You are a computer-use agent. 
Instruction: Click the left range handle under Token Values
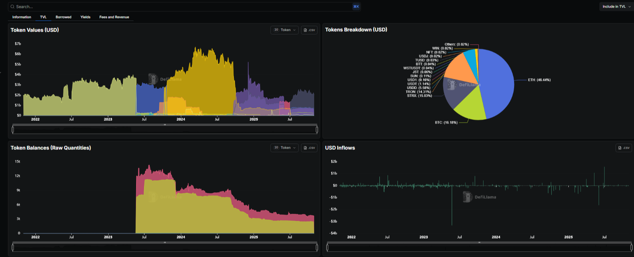point(13,130)
